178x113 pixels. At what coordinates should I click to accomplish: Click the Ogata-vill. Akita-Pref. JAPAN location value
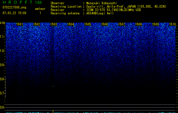click(126, 6)
